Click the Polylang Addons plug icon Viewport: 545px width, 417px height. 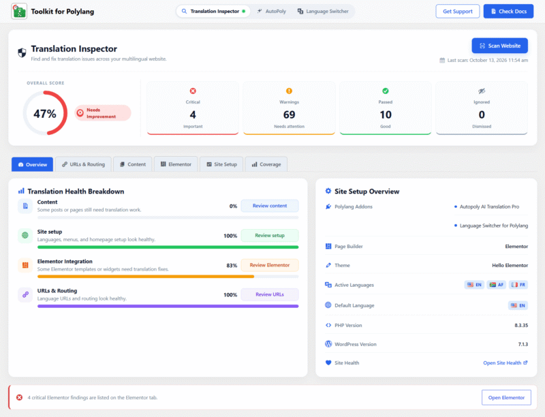[x=328, y=206]
